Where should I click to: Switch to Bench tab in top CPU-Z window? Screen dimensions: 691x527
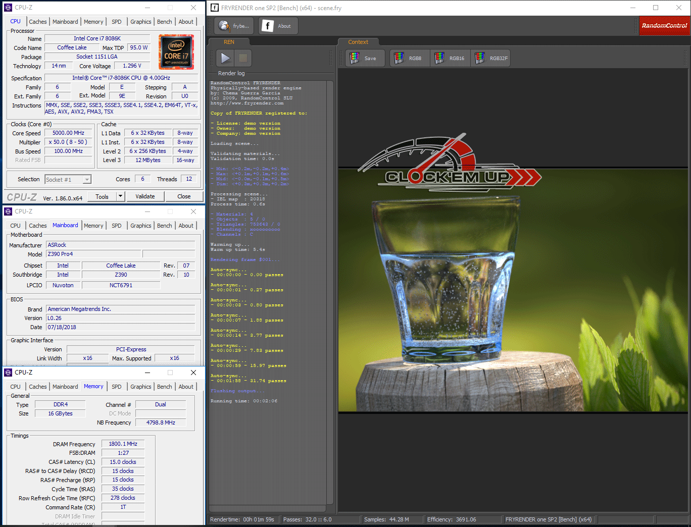pos(165,22)
